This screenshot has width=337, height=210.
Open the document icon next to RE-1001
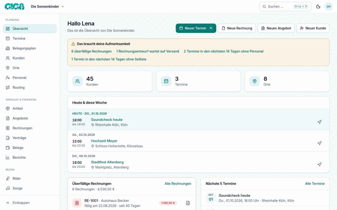188,203
